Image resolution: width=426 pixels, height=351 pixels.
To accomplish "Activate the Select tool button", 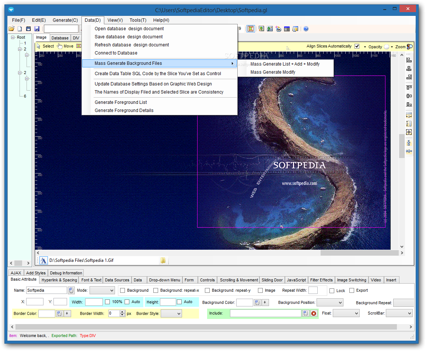I will (45, 46).
